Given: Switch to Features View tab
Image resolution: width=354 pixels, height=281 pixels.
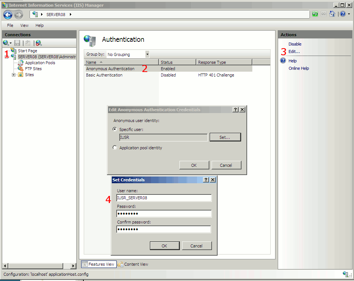Looking at the screenshot, I should coord(99,264).
